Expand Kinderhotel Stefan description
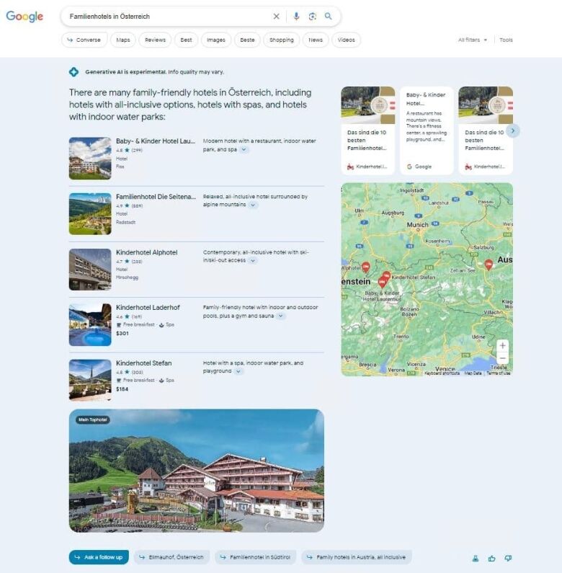The image size is (562, 573). click(238, 371)
